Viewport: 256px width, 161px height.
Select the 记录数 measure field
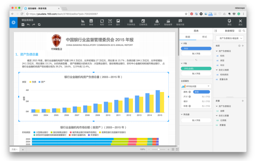tap(223, 120)
